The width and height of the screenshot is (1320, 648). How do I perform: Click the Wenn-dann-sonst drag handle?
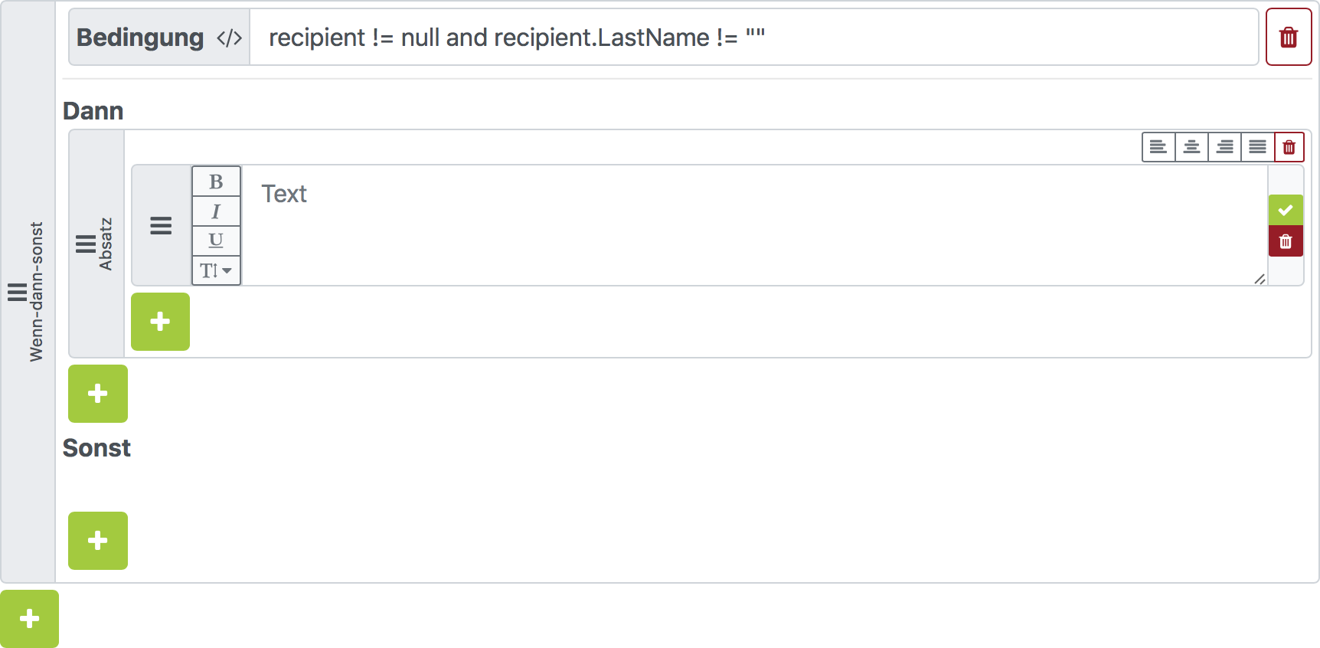click(17, 292)
